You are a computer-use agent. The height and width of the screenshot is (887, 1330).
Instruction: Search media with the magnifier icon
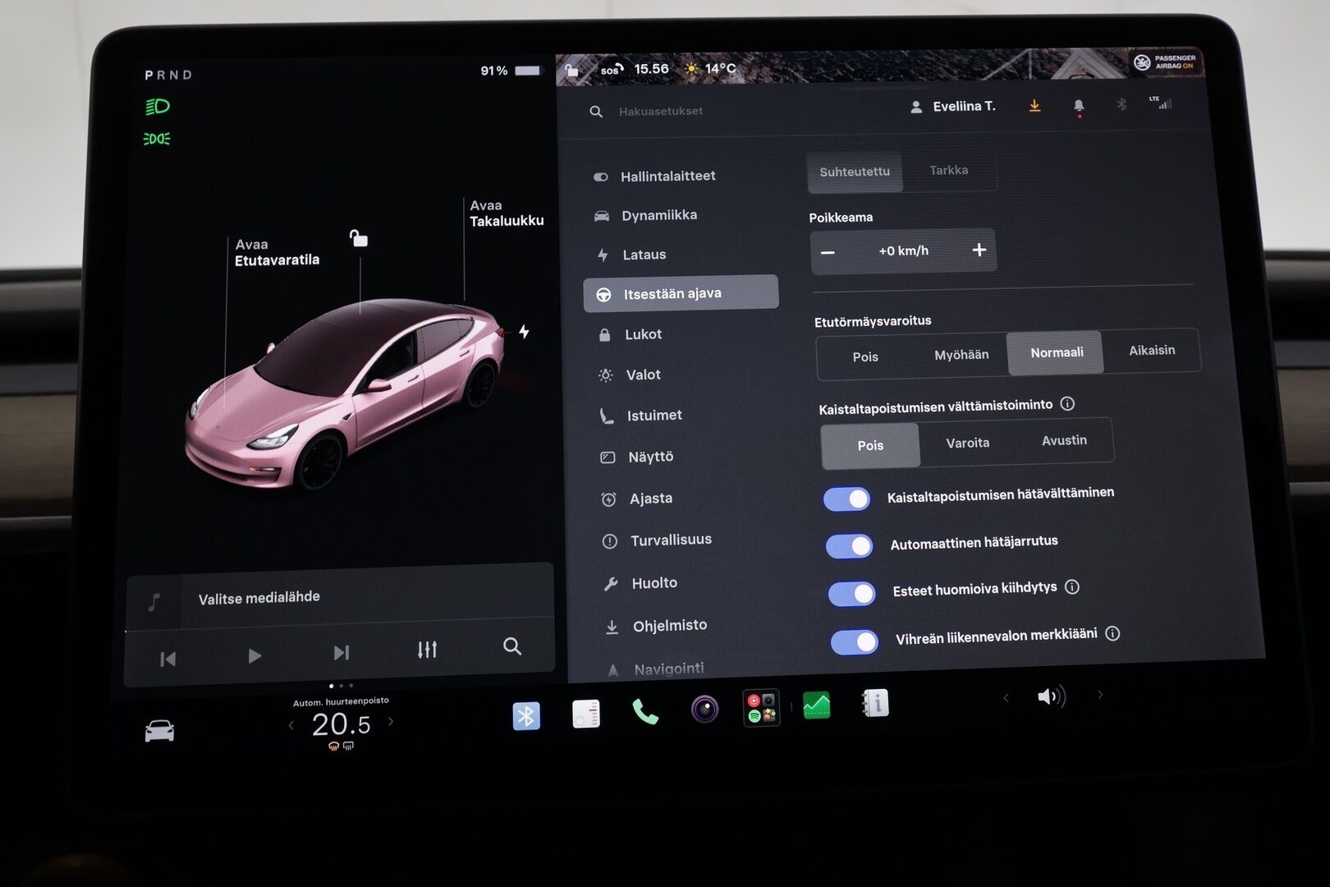(512, 646)
